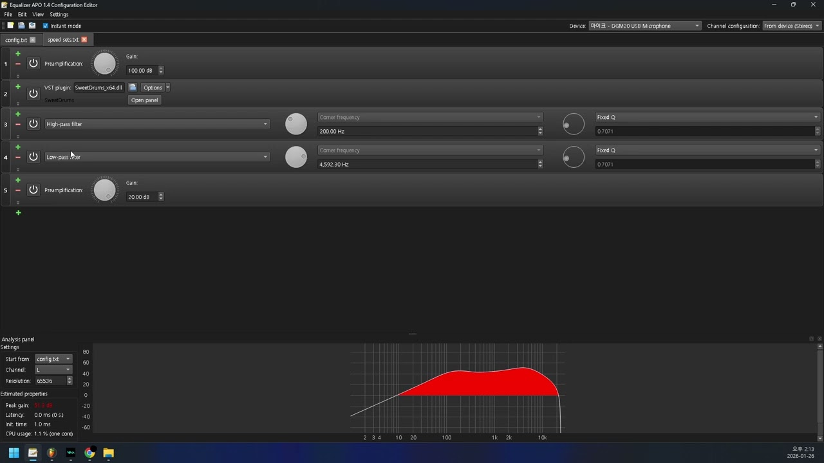Toggle power for the Low-pass filter

pyautogui.click(x=33, y=157)
